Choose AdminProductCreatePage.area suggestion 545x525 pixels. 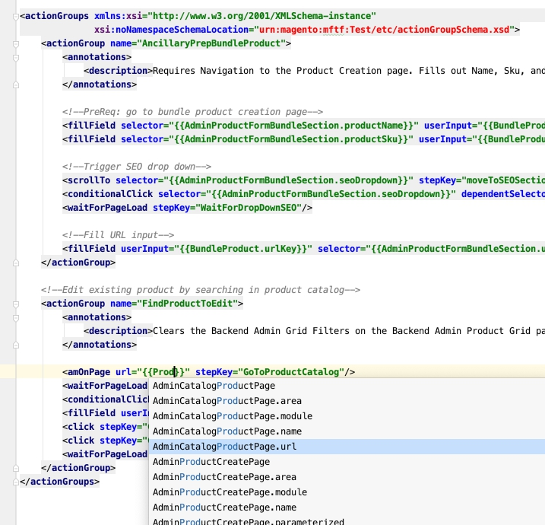pos(347,477)
